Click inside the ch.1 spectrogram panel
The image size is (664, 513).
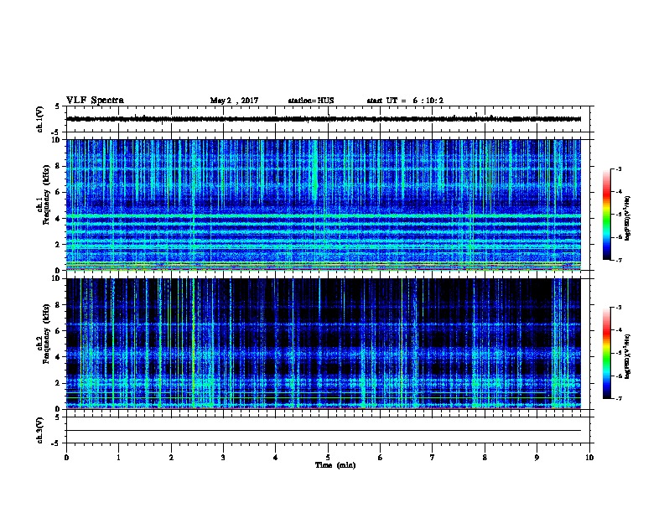tap(324, 205)
